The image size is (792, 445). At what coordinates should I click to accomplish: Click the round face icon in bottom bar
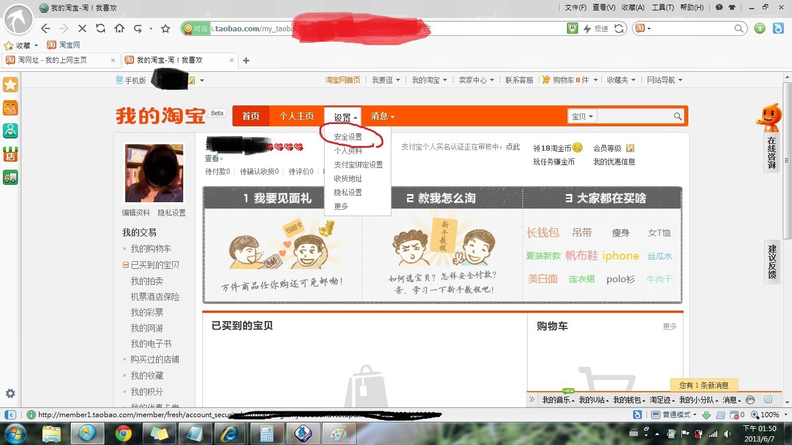point(750,400)
